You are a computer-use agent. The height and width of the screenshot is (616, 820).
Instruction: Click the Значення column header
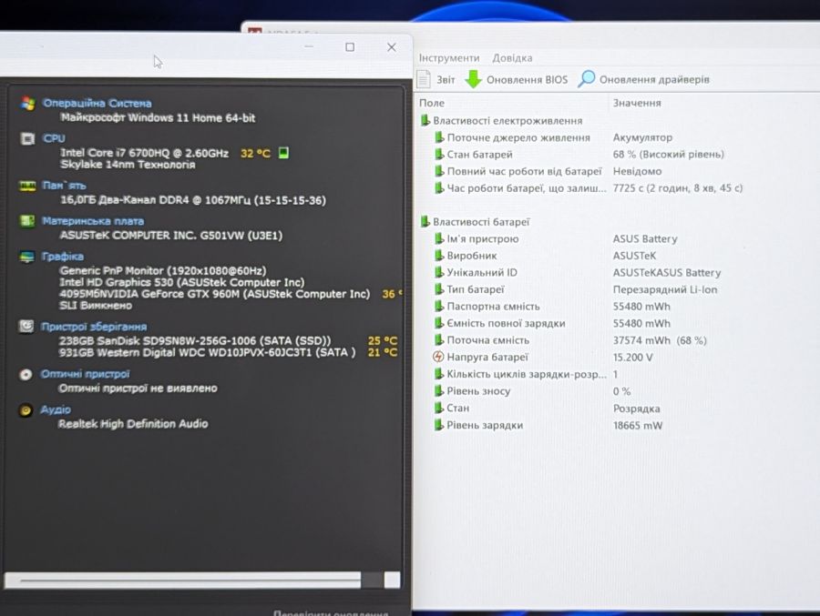click(x=637, y=103)
